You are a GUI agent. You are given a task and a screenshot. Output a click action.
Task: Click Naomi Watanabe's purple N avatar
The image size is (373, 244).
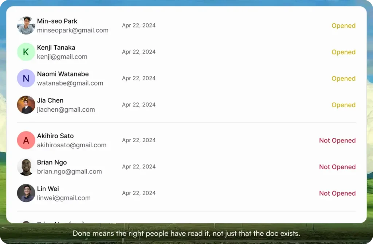point(26,78)
